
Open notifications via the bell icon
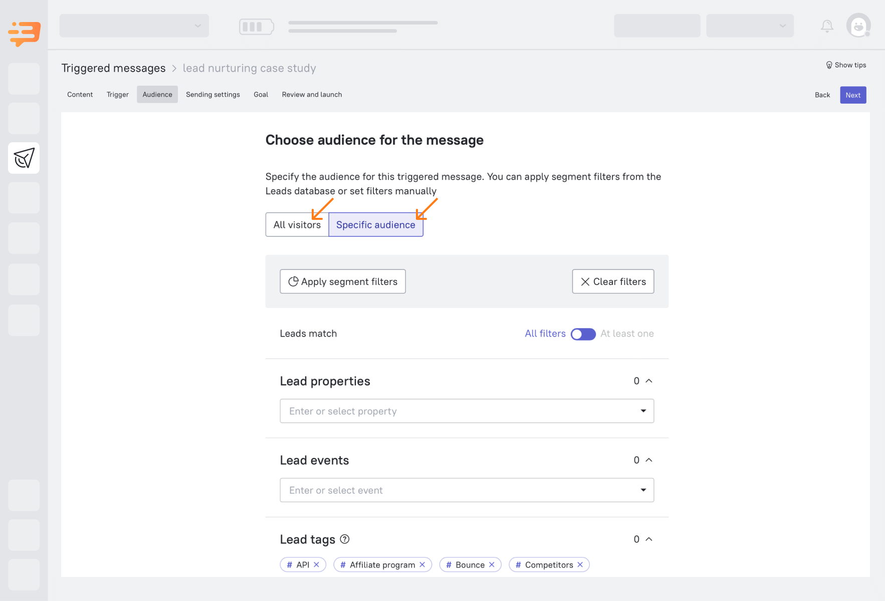click(826, 26)
